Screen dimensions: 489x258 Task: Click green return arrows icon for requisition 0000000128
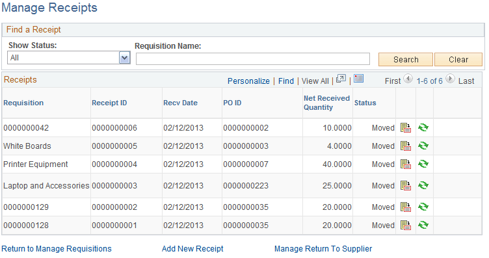(x=423, y=225)
